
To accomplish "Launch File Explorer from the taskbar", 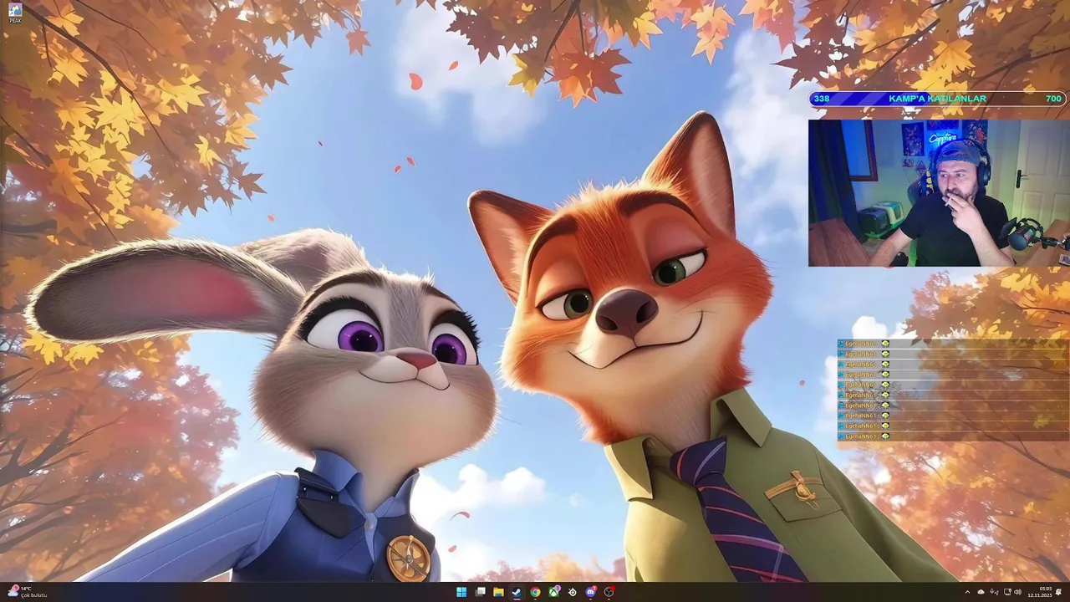I will [x=498, y=592].
